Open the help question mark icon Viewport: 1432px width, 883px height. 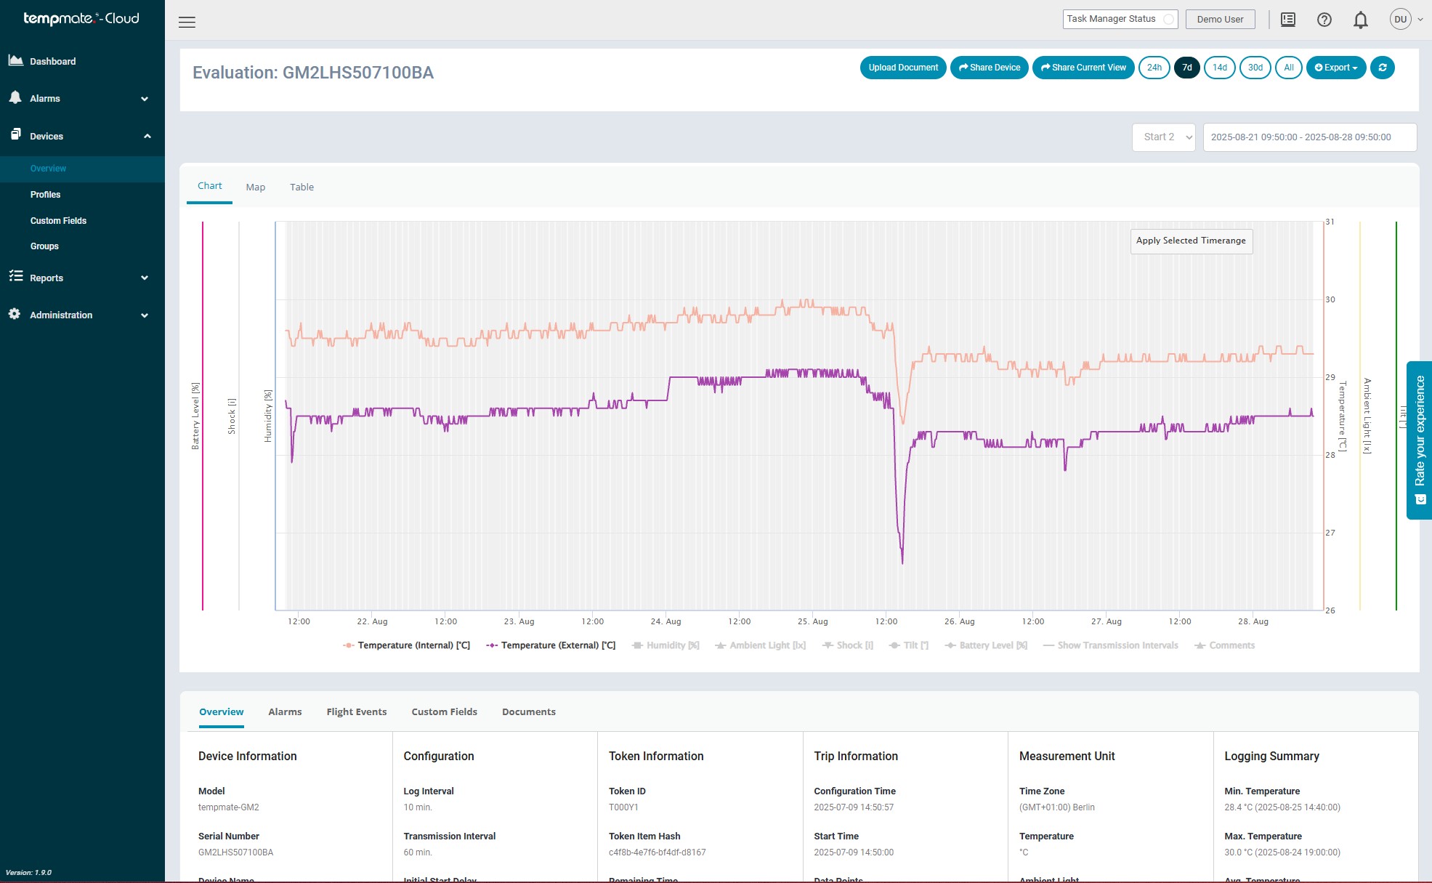point(1324,20)
